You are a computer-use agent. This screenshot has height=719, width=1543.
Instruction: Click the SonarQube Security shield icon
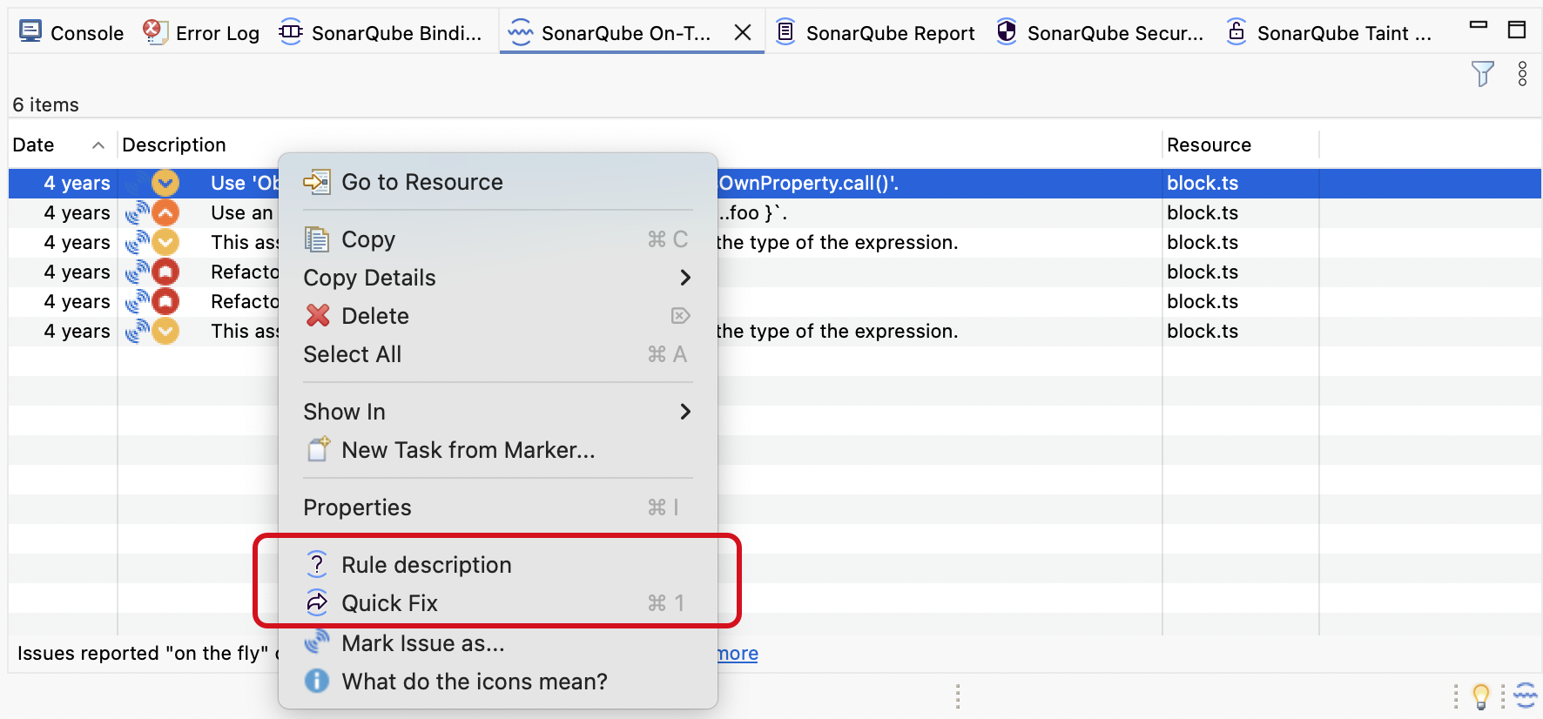pos(1007,32)
